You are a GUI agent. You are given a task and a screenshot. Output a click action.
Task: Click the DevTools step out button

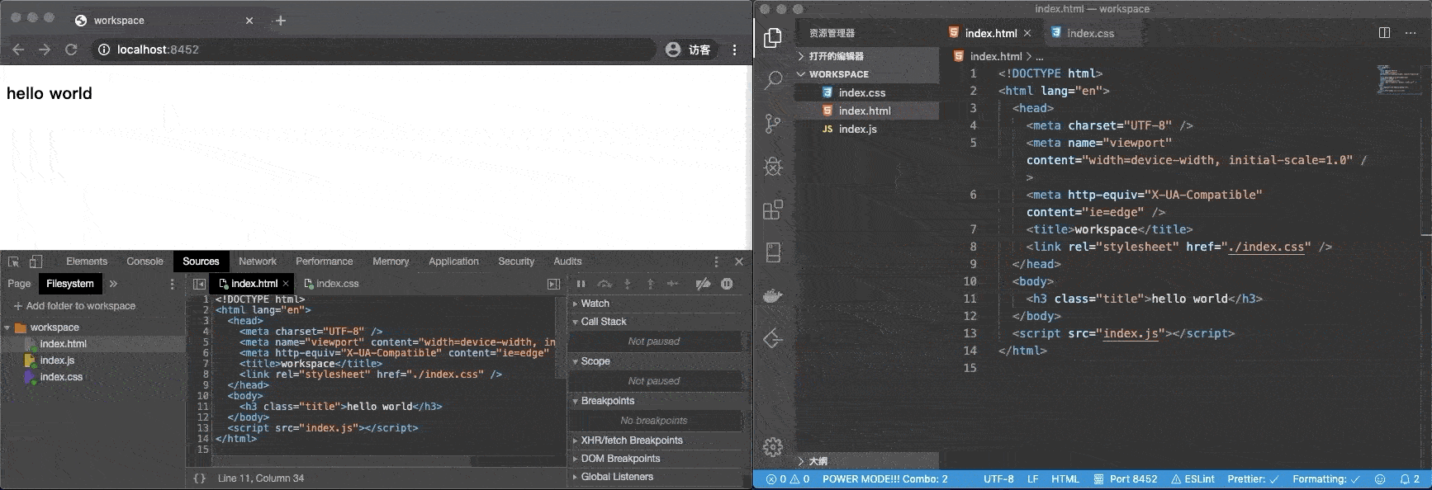click(x=651, y=284)
